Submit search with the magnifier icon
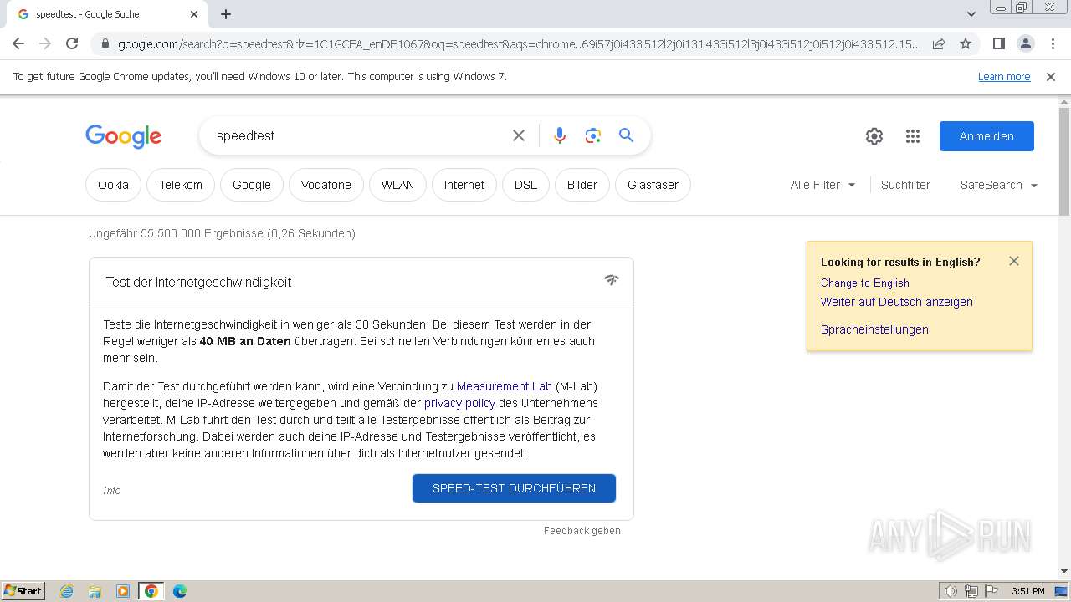1071x602 pixels. pyautogui.click(x=627, y=135)
